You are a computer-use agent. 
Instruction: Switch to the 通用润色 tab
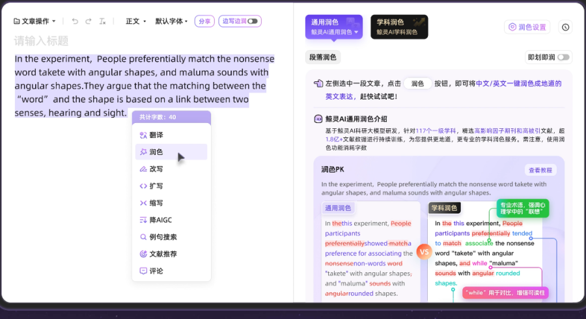click(x=334, y=27)
